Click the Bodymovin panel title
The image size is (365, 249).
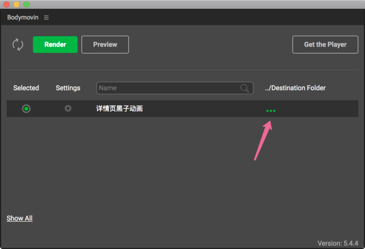point(23,17)
